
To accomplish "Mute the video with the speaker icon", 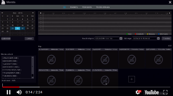I will pos(19,92).
